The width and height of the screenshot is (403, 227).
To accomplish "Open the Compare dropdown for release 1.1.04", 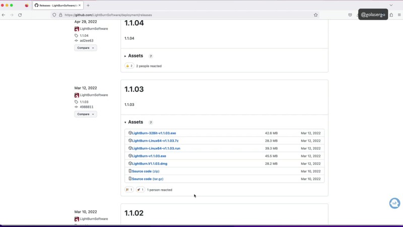I will point(86,48).
